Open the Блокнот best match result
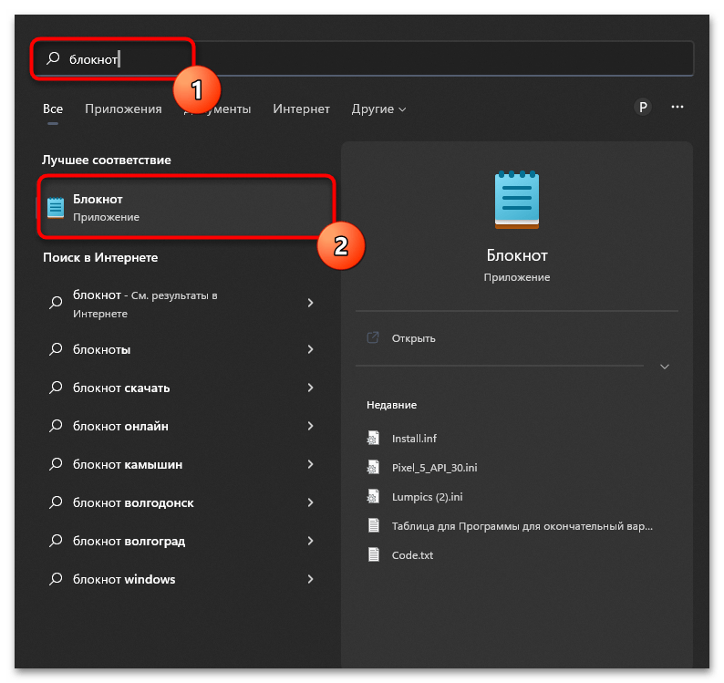Image resolution: width=724 pixels, height=683 pixels. (185, 207)
